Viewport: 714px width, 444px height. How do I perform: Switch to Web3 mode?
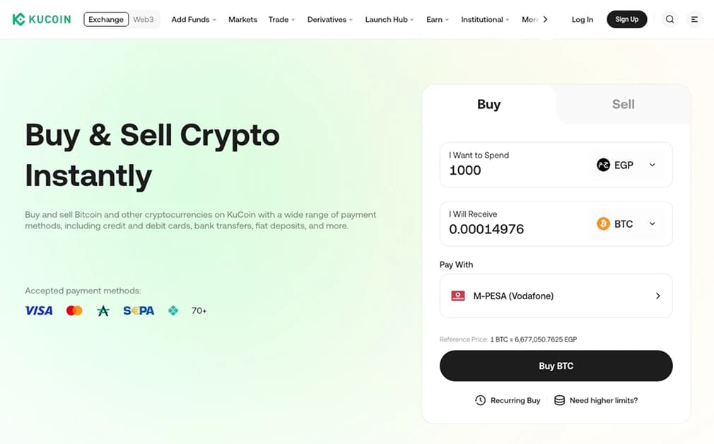(144, 19)
